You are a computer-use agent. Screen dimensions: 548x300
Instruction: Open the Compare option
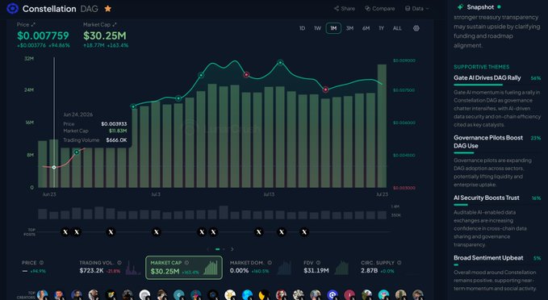point(380,8)
